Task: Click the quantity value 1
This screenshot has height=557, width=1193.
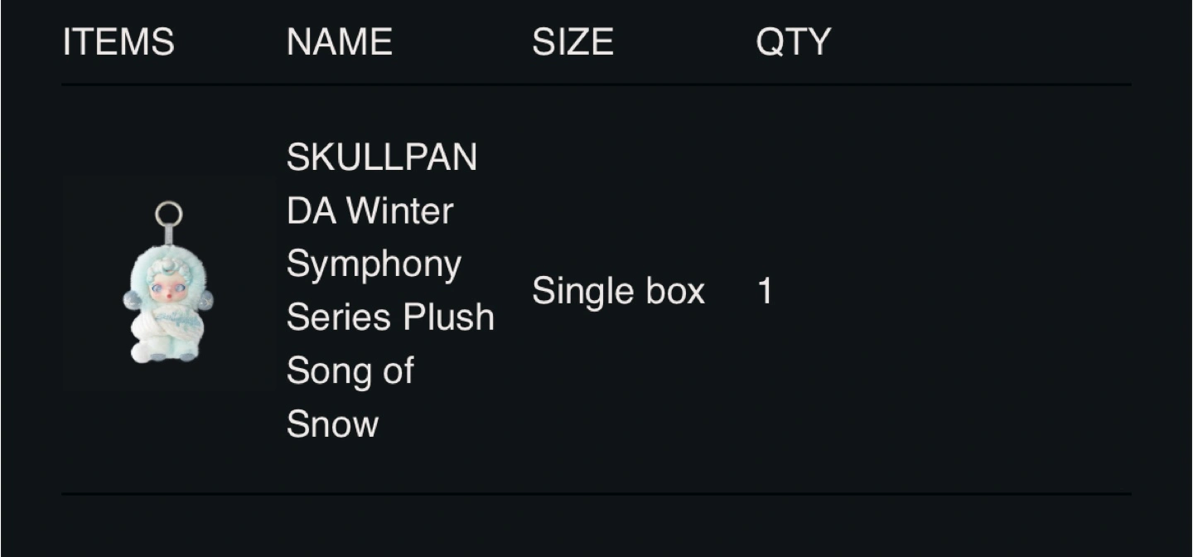Action: point(765,291)
